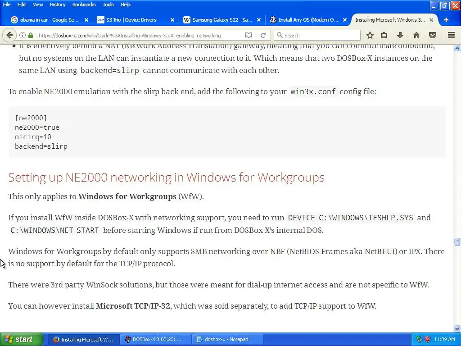Click bold 'Microsoft TCP/IP-32' text

133,306
